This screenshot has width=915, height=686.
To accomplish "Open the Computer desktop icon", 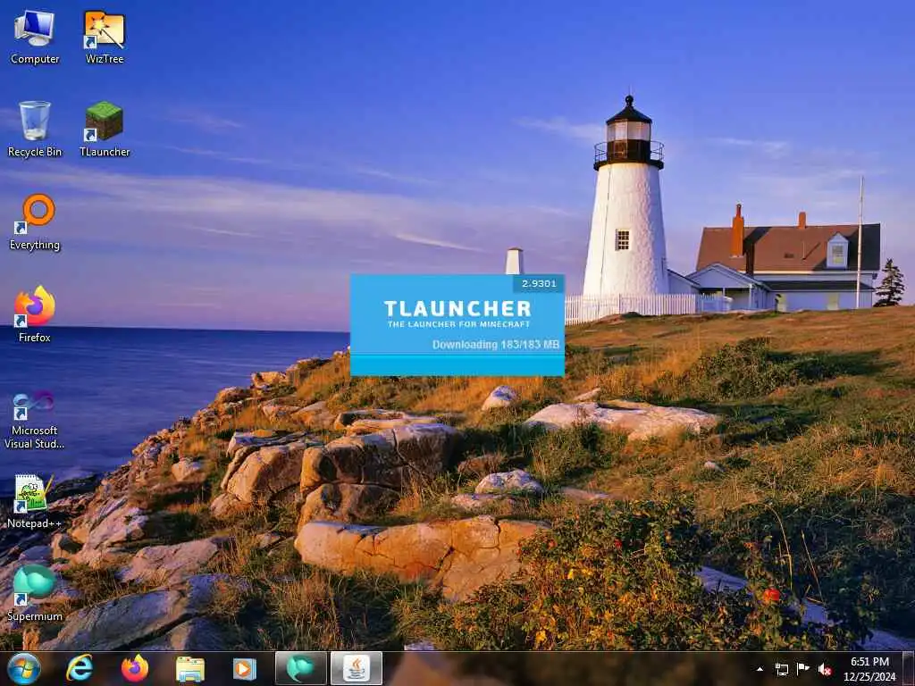I will pyautogui.click(x=35, y=38).
